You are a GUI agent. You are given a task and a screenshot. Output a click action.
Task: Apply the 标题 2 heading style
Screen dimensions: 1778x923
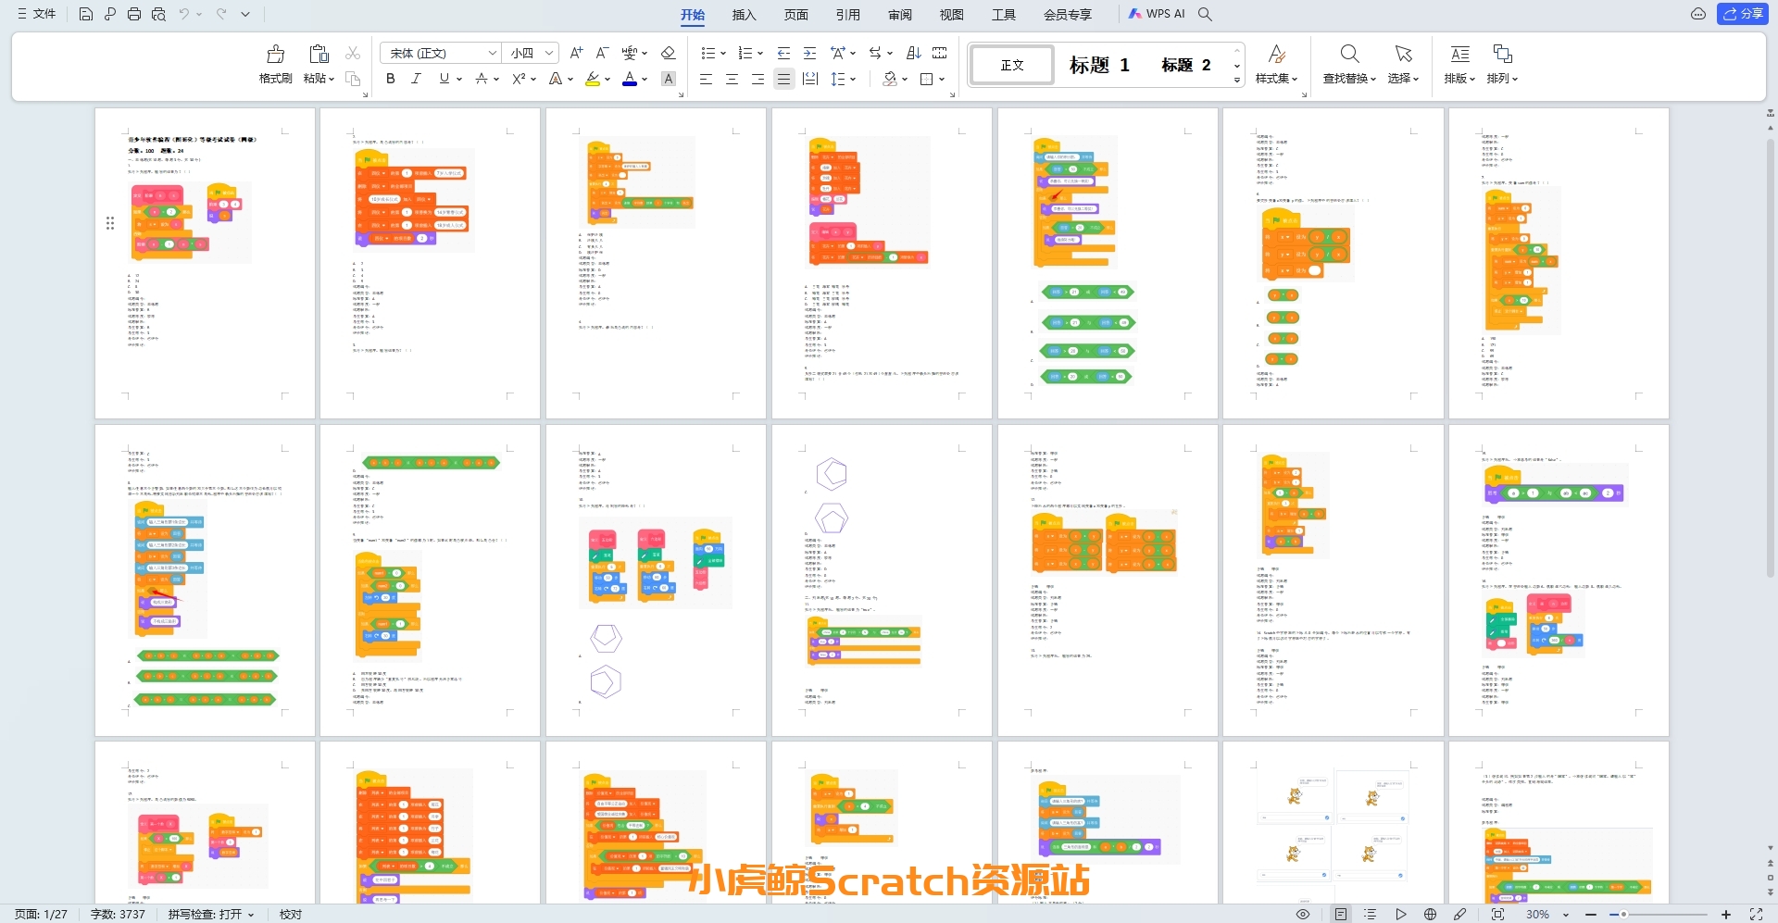pos(1186,65)
